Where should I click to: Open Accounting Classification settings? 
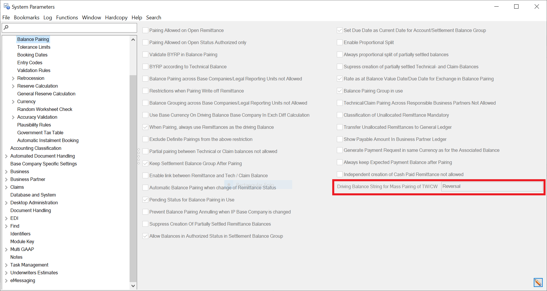click(36, 148)
